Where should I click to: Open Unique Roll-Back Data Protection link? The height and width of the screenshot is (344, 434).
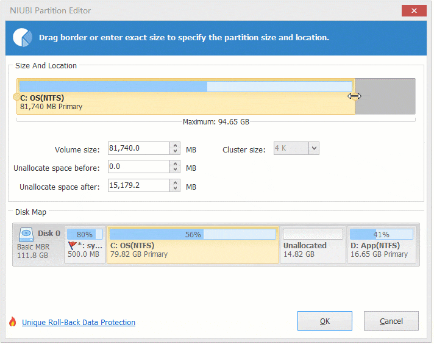(x=79, y=323)
